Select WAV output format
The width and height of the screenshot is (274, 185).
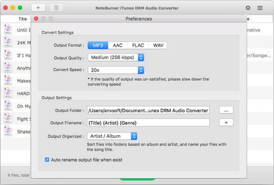(158, 45)
